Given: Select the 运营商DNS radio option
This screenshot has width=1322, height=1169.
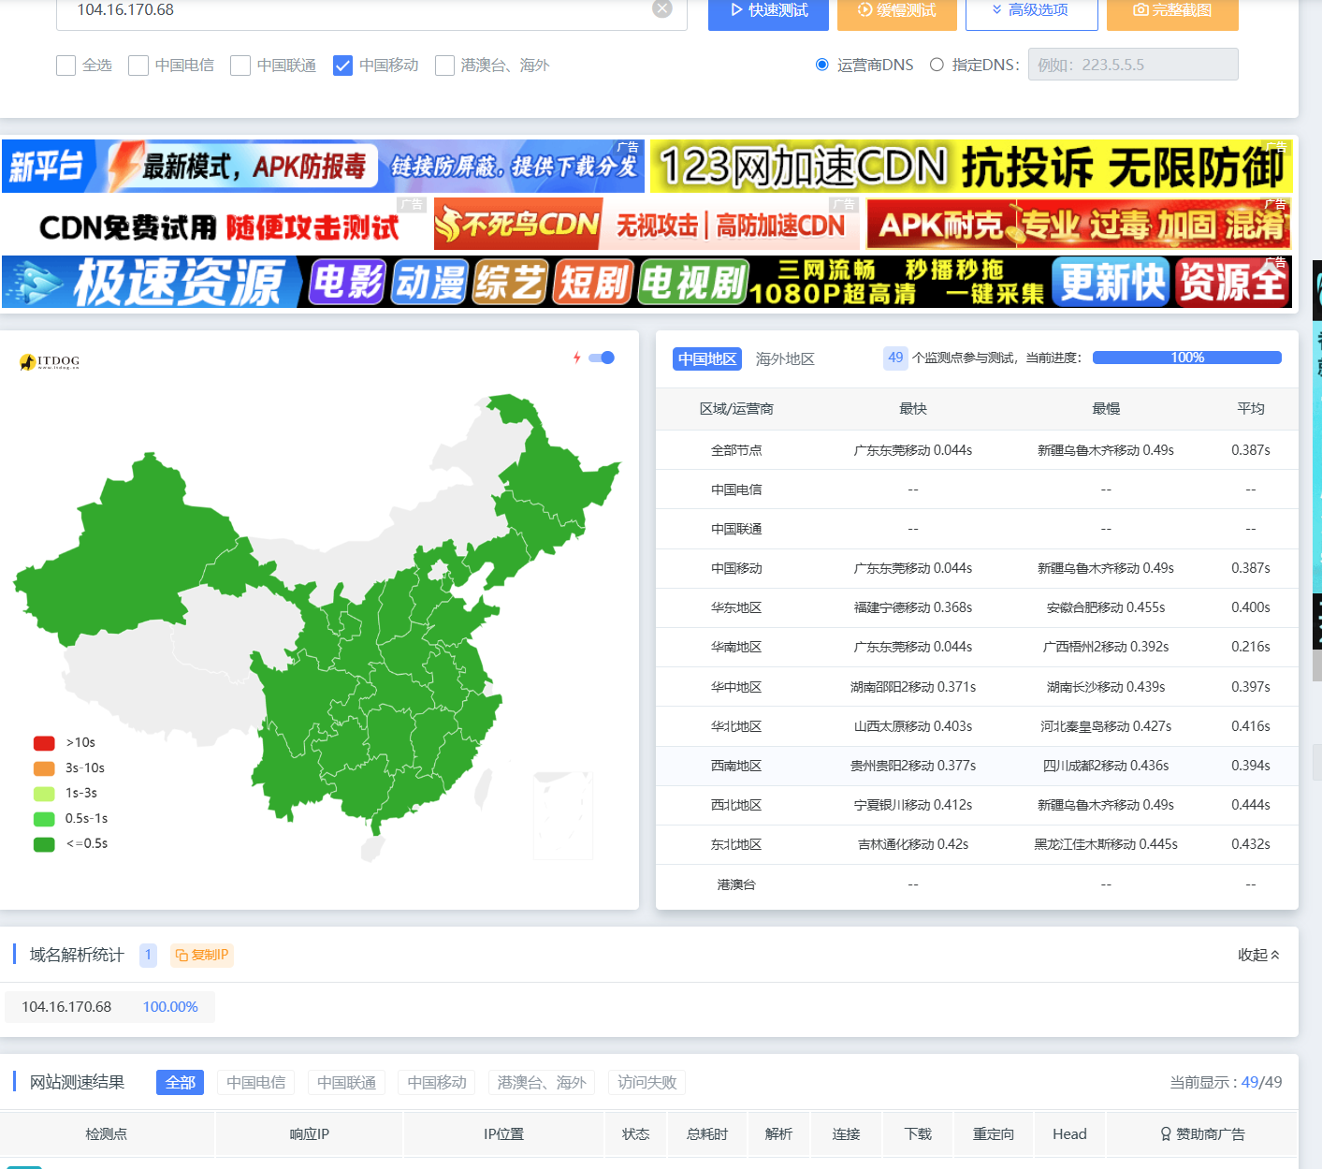Looking at the screenshot, I should click(822, 65).
